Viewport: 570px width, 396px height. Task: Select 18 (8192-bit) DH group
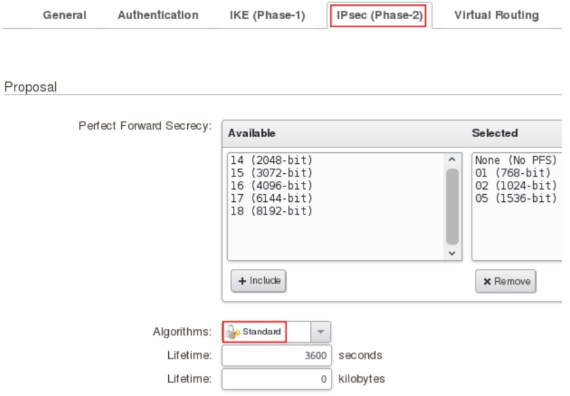pos(272,211)
